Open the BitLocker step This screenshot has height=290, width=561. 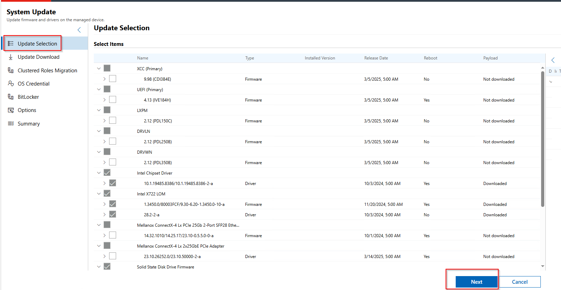[x=28, y=97]
